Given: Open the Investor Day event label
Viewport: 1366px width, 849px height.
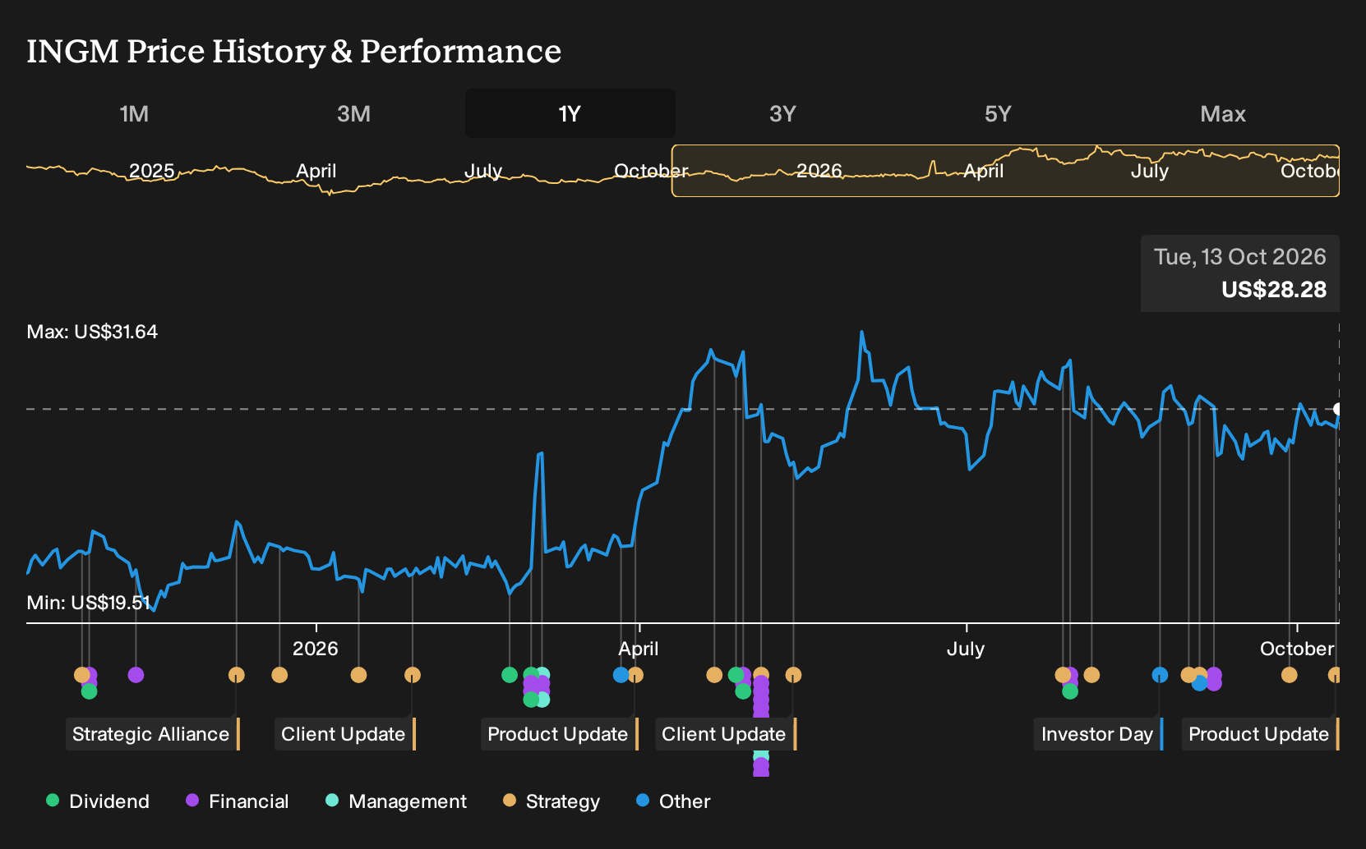Looking at the screenshot, I should pyautogui.click(x=1098, y=734).
